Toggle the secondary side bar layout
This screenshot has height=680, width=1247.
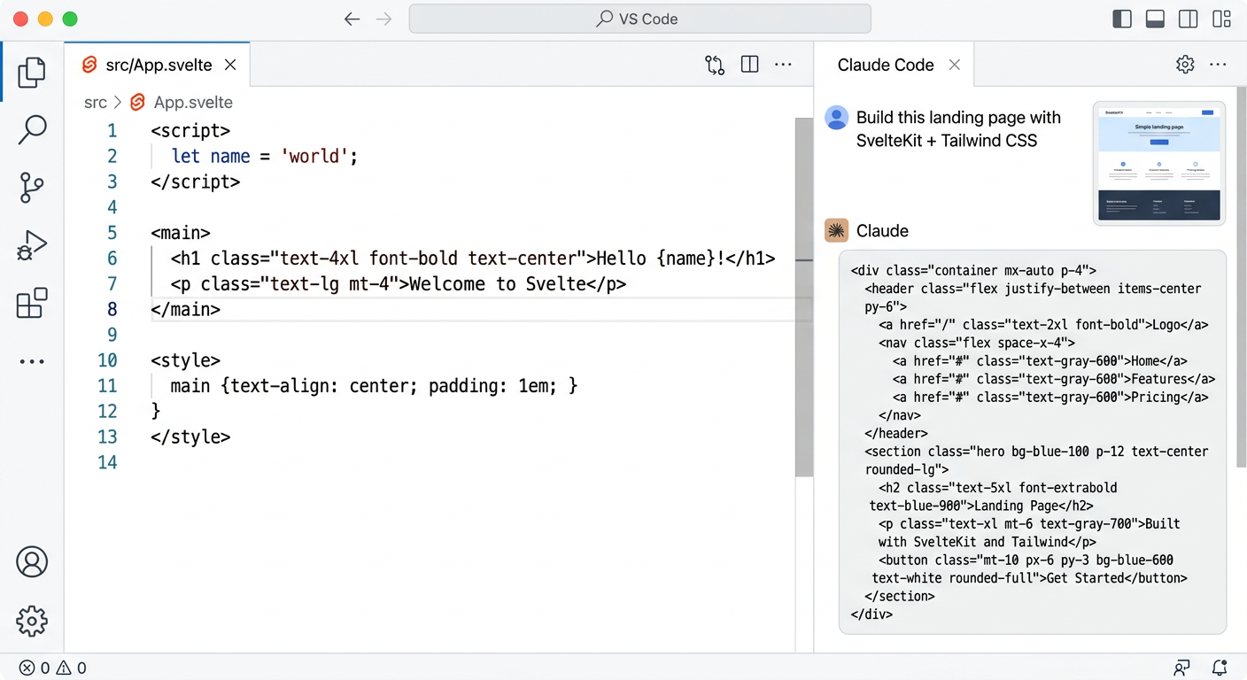pyautogui.click(x=1189, y=19)
